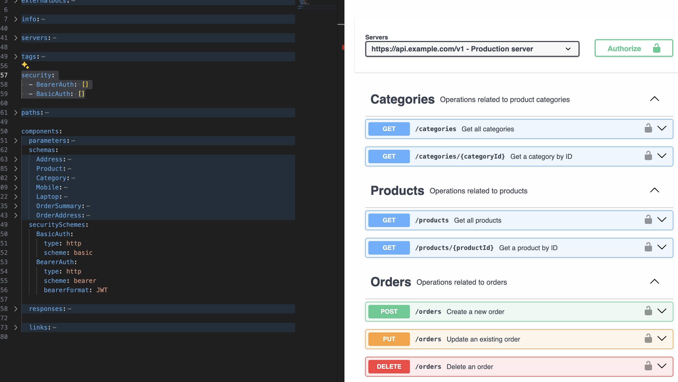
Task: Expand the DELETE /orders operation chevron
Action: point(662,366)
